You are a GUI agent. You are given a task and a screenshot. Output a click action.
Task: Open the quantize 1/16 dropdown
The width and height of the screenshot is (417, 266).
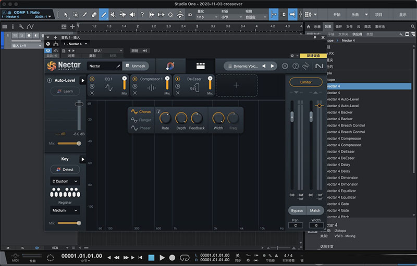pos(207,17)
